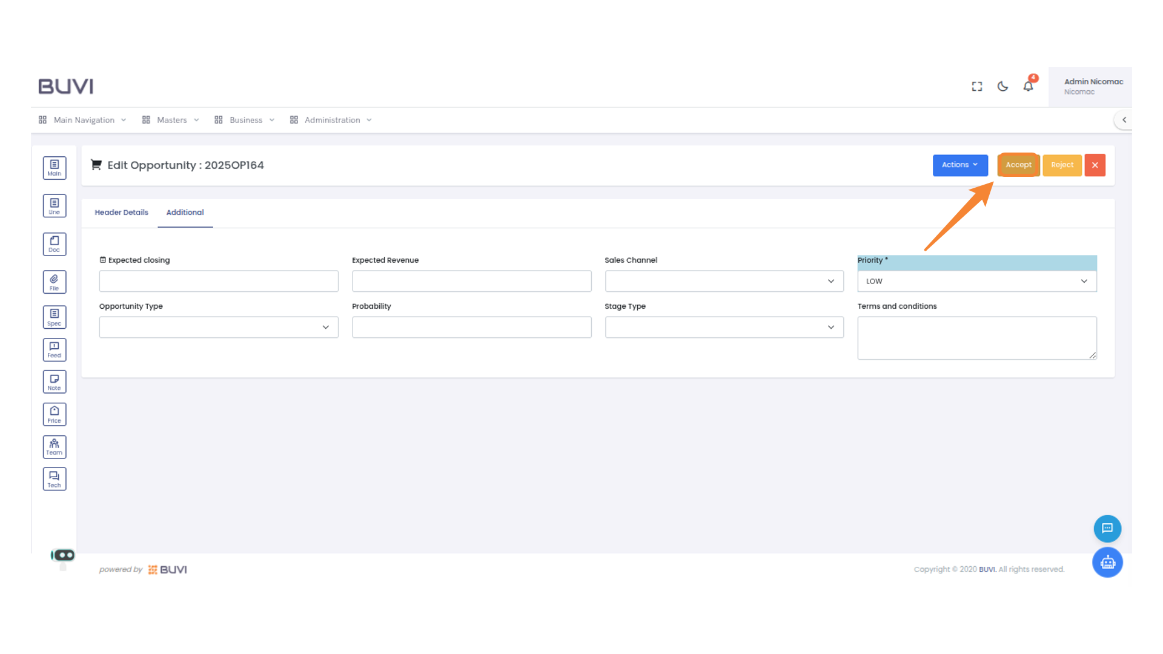Open the File attachments sidebar icon
1163x654 pixels.
55,282
